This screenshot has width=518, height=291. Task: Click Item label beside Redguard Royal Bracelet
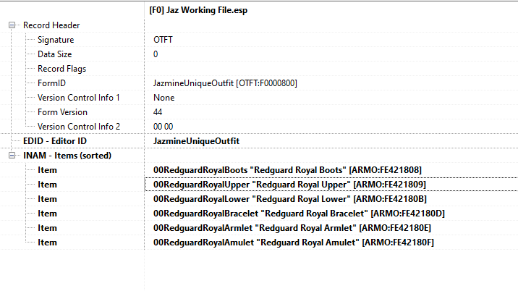click(47, 214)
